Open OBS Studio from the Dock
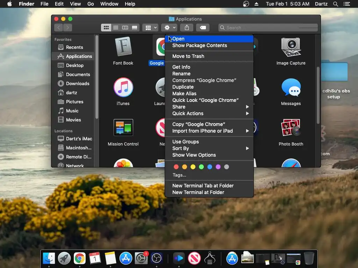Image resolution: width=358 pixels, height=268 pixels. click(156, 259)
